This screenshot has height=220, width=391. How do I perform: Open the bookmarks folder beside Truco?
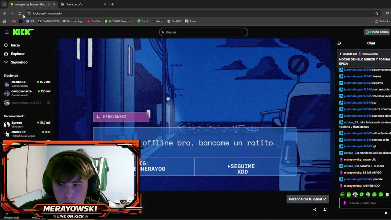click(383, 21)
